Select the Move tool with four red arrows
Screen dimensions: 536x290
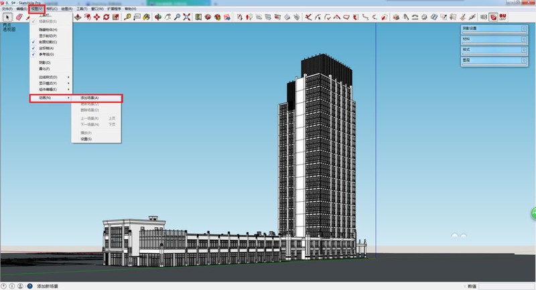tap(98, 17)
